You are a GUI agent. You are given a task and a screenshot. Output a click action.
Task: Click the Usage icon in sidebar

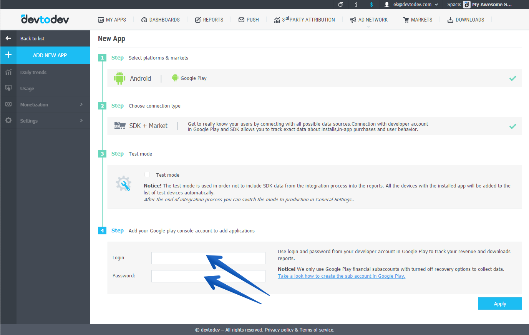(8, 88)
